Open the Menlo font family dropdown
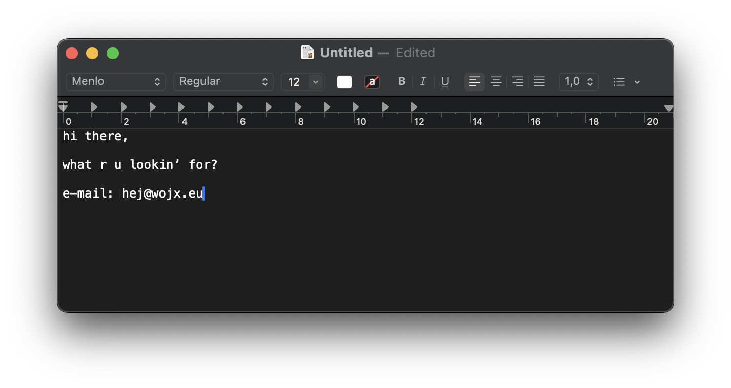The width and height of the screenshot is (731, 388). (116, 82)
